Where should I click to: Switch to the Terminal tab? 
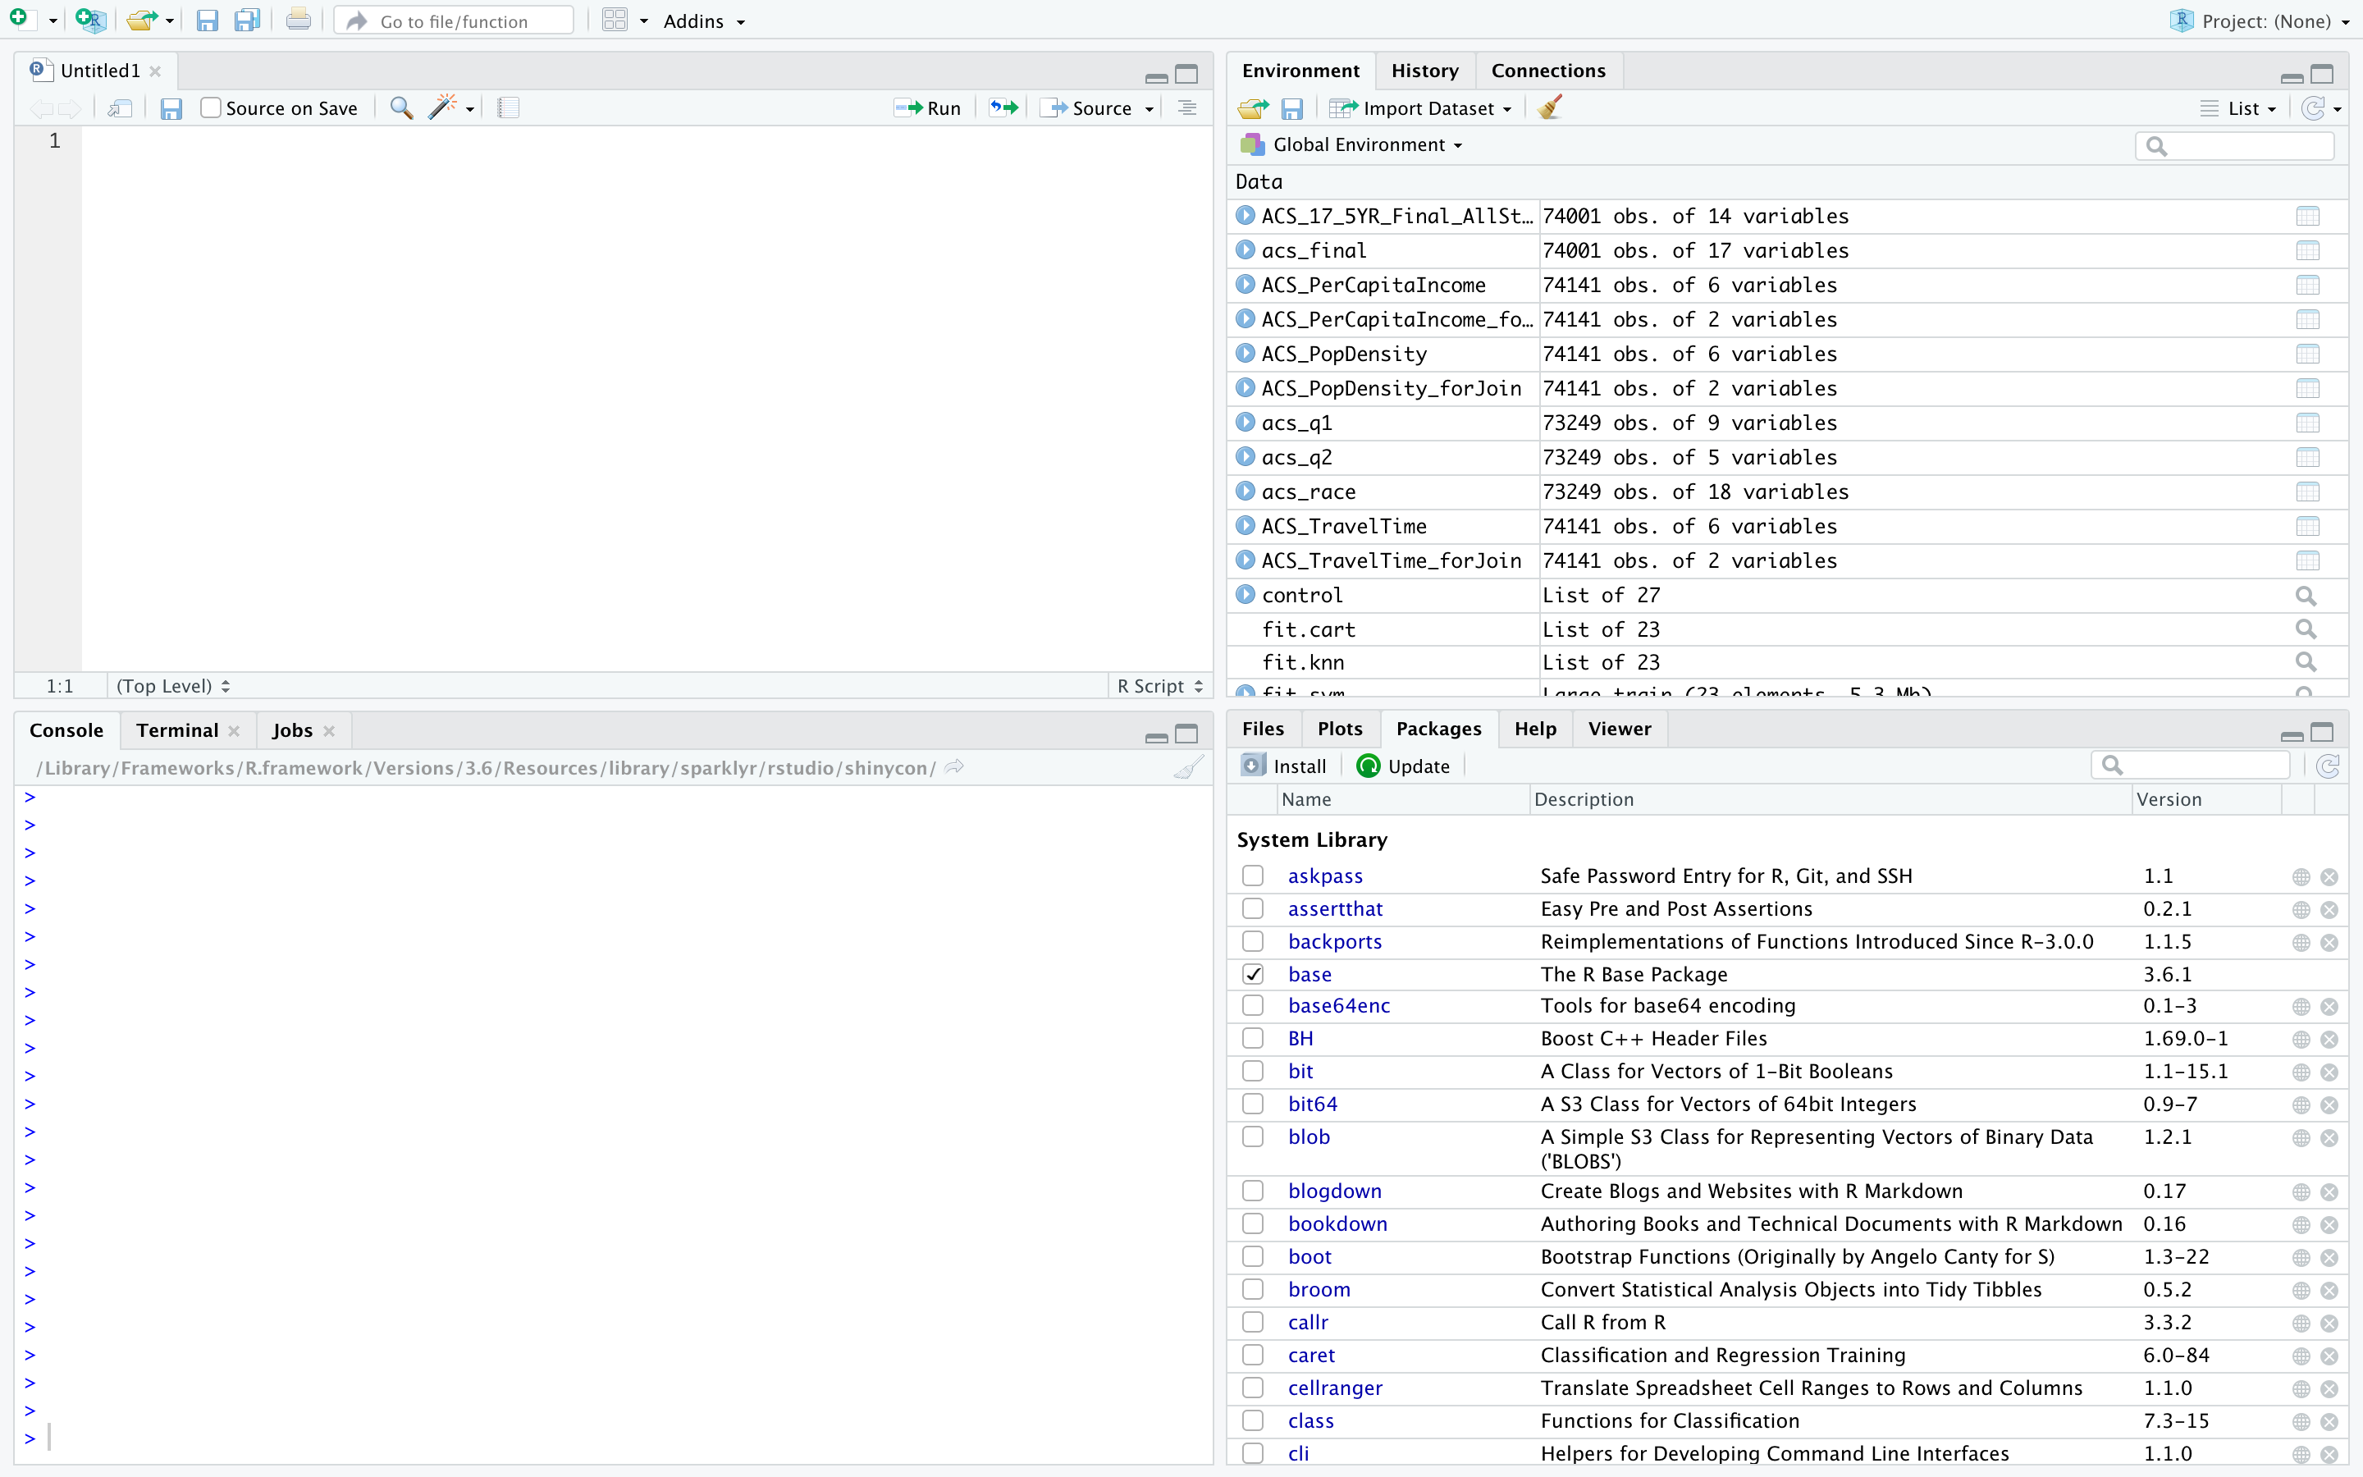click(176, 730)
